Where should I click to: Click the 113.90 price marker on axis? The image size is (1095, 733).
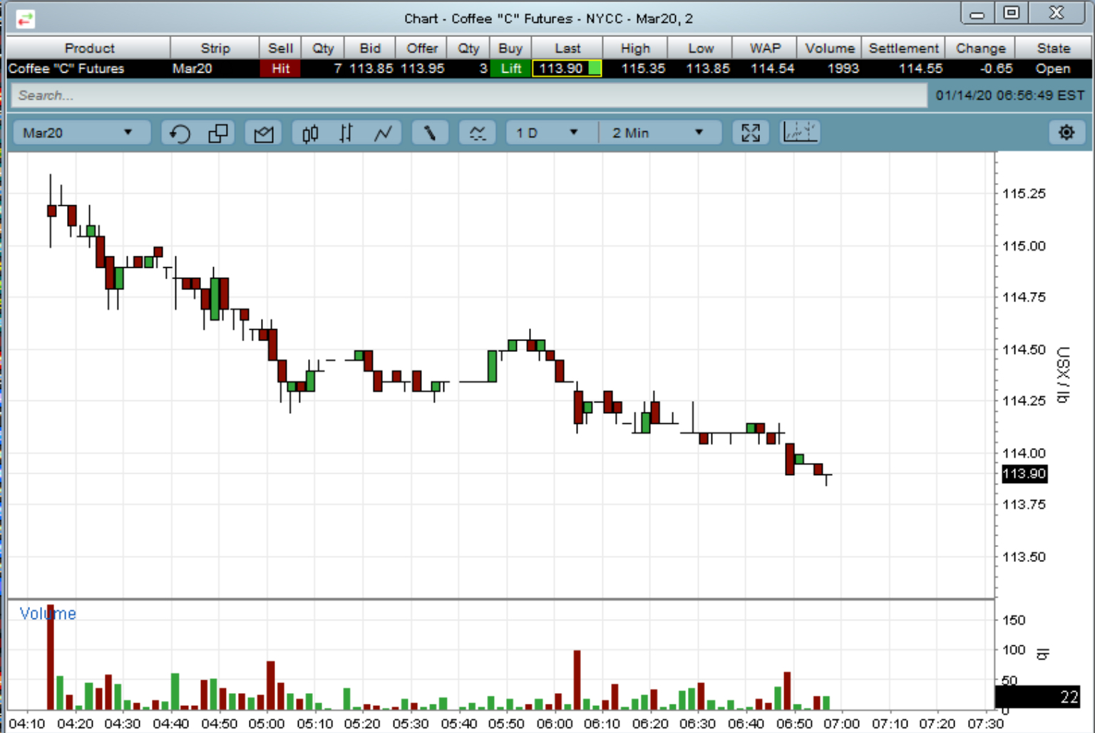coord(1024,474)
